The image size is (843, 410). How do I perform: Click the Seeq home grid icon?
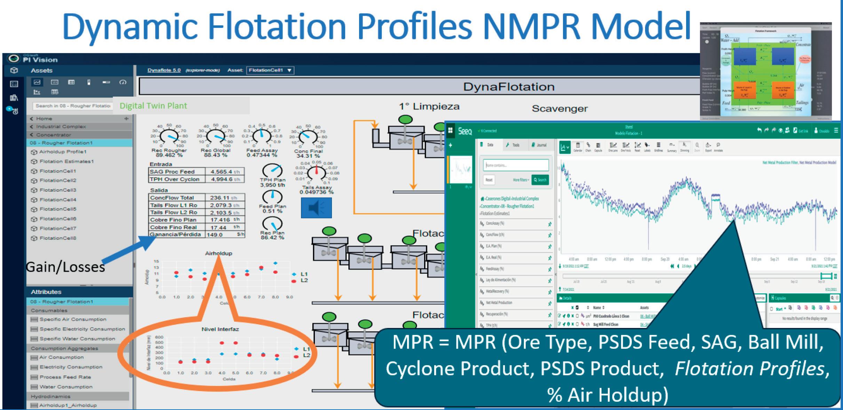pos(450,130)
